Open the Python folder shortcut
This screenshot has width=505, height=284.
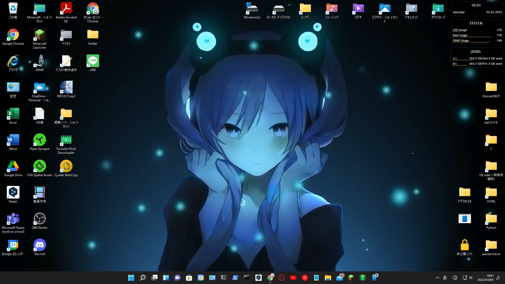point(491,221)
